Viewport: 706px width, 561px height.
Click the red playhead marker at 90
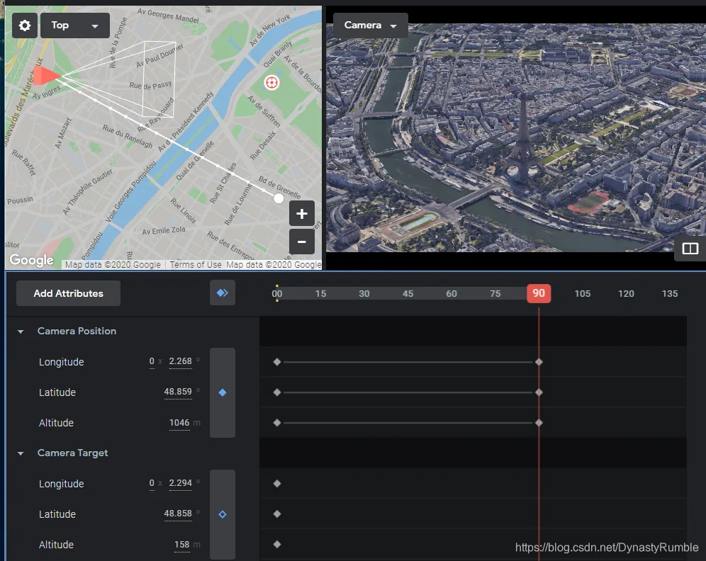click(539, 293)
